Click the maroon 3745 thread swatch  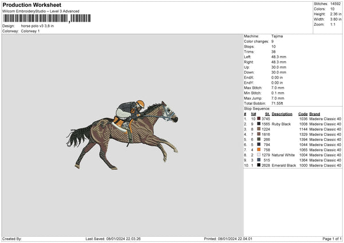coord(259,119)
